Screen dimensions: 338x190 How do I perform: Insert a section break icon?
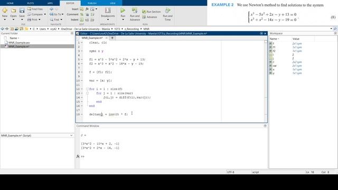(x=81, y=9)
